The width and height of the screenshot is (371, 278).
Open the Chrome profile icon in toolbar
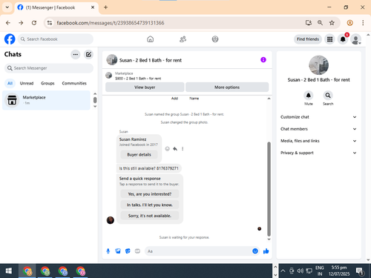tap(349, 23)
